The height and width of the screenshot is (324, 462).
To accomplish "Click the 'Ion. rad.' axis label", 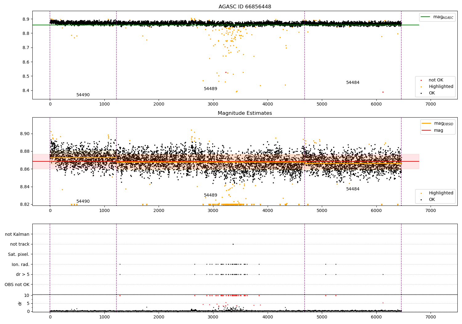I will point(21,264).
